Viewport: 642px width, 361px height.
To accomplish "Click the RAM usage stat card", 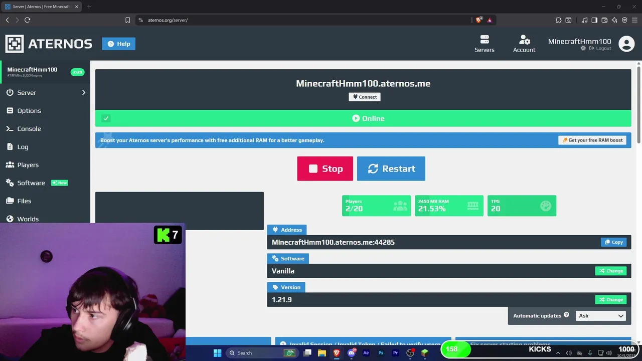I will tap(449, 206).
